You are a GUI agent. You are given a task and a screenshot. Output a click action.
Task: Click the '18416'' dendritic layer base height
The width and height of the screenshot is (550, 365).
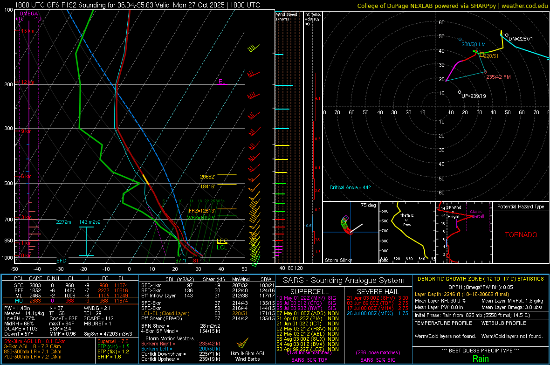click(x=207, y=186)
